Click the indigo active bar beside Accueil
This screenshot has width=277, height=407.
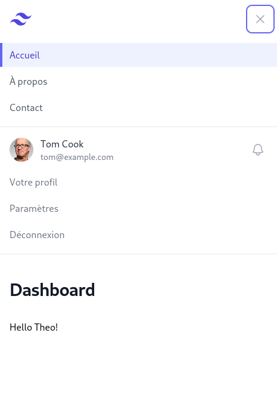tap(1, 55)
